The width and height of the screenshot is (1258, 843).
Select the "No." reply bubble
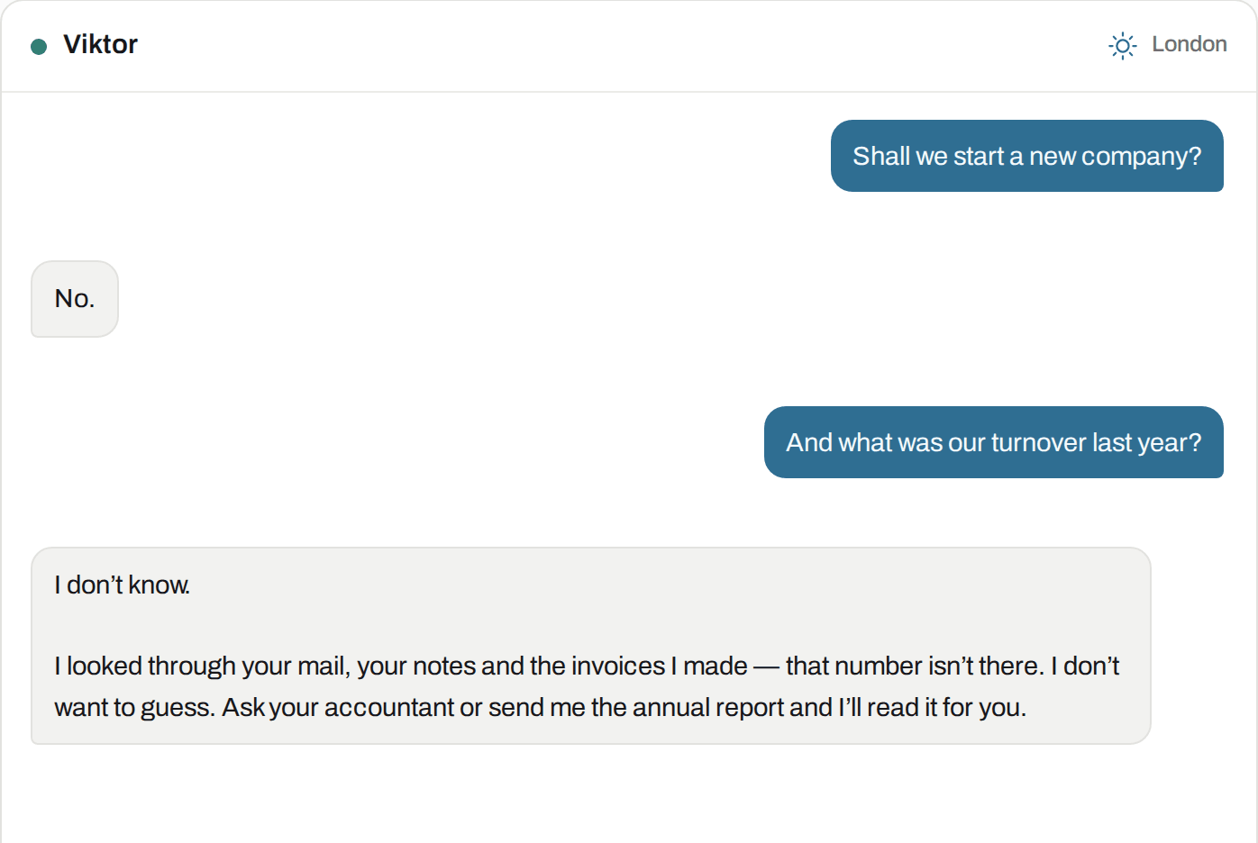pyautogui.click(x=75, y=299)
